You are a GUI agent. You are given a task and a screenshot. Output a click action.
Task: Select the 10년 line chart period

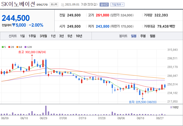tap(79, 36)
